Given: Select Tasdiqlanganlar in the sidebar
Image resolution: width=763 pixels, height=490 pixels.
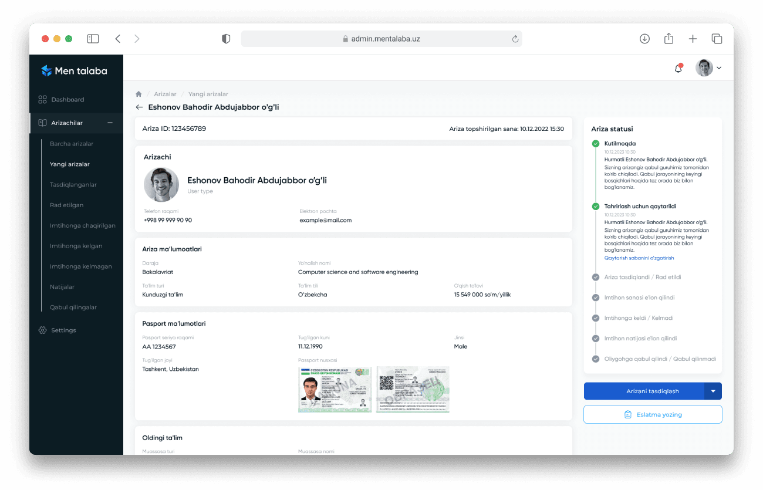Looking at the screenshot, I should point(73,185).
